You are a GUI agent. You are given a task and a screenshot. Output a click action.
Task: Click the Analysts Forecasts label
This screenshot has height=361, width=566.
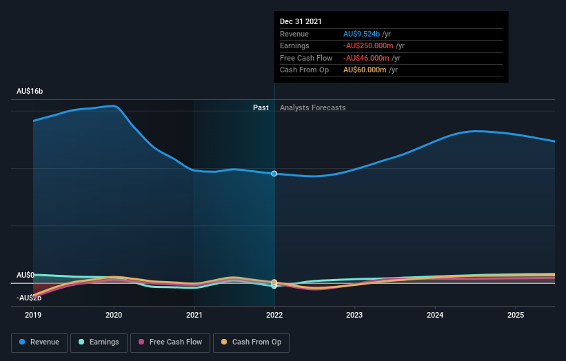coord(312,107)
